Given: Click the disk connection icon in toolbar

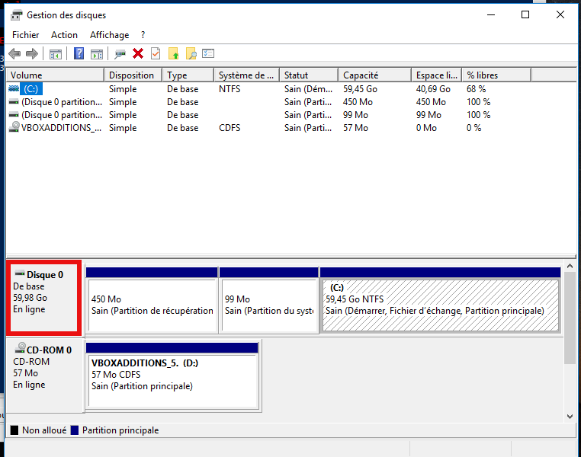Looking at the screenshot, I should coord(120,54).
